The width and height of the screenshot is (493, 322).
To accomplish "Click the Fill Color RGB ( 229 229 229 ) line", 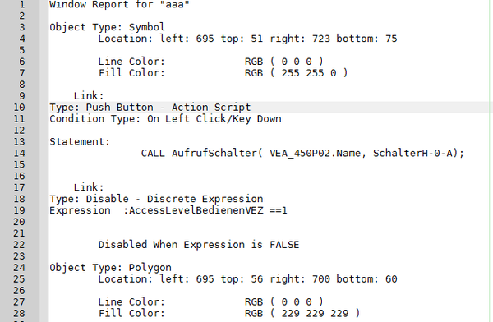I will click(x=229, y=314).
